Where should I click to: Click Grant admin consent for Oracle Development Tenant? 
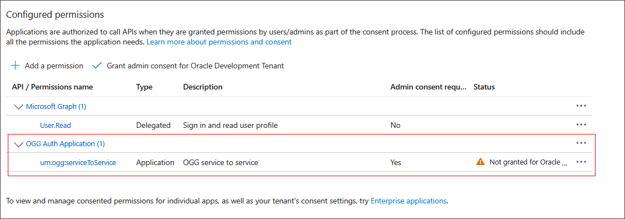coord(195,66)
